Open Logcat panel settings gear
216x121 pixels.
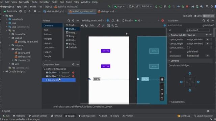(208, 111)
